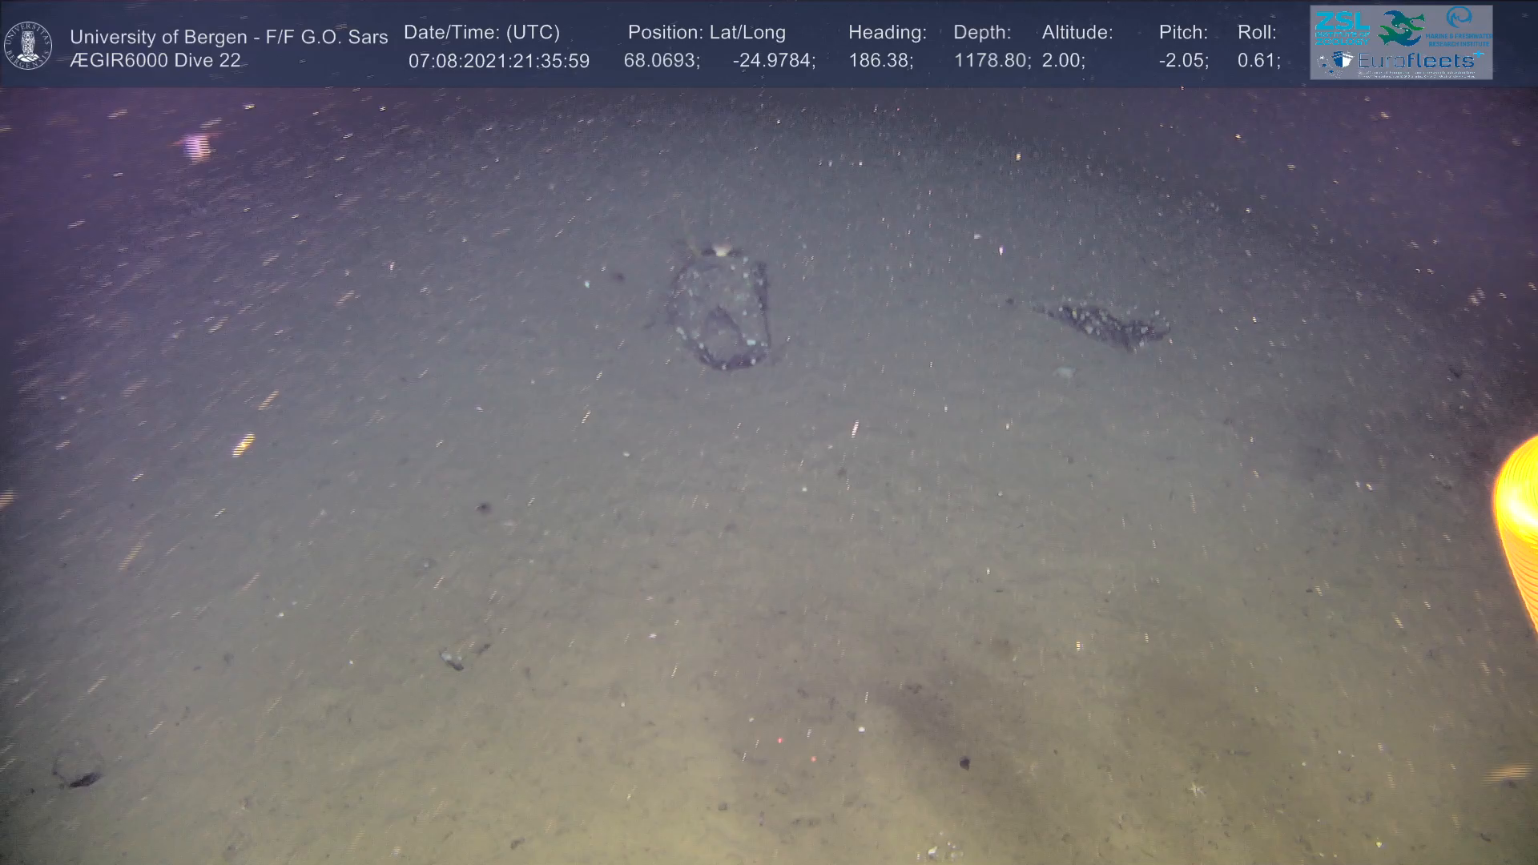Click the Heading value 186.38

[x=880, y=61]
